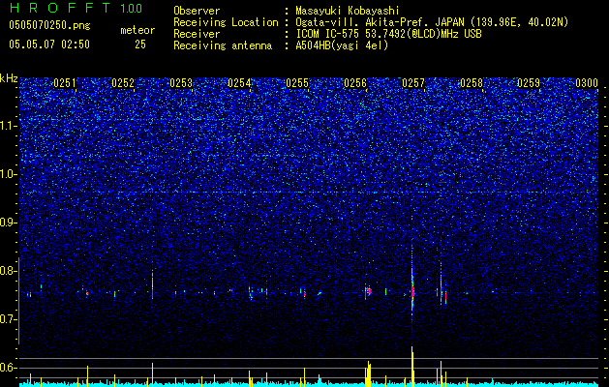Click the 'Receiving antenna' field label
The height and width of the screenshot is (387, 609).
tap(223, 45)
